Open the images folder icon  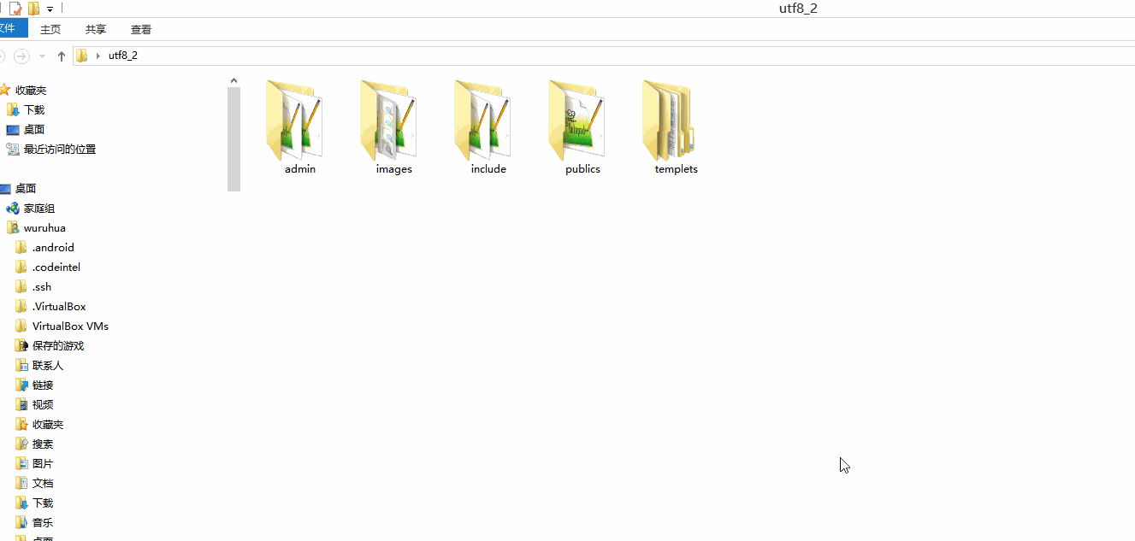click(390, 121)
